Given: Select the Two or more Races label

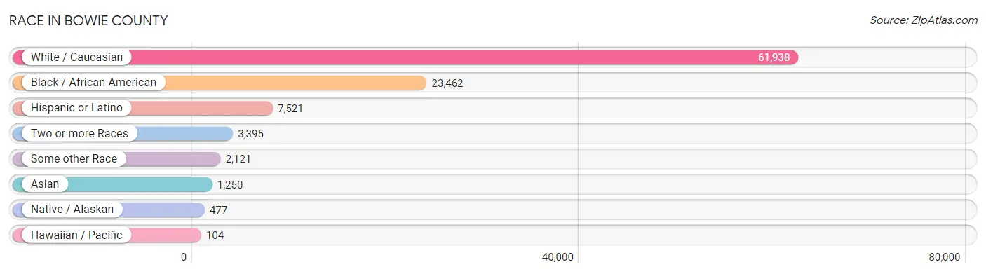Looking at the screenshot, I should (x=79, y=133).
